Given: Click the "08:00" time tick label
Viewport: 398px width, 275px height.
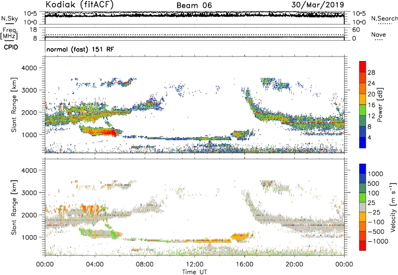Looking at the screenshot, I should 144,265.
